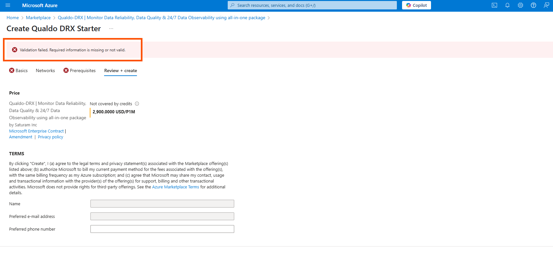
Task: Open portal settings gear
Action: [520, 6]
